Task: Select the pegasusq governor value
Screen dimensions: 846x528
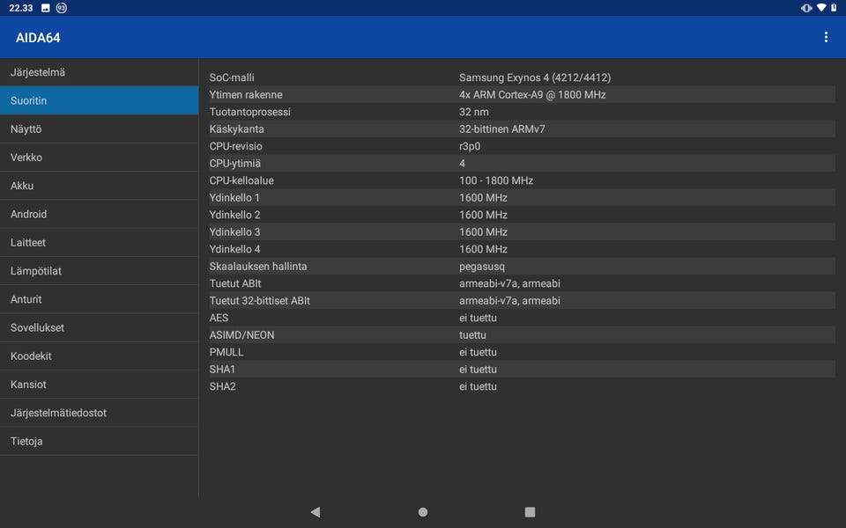Action: pos(482,267)
